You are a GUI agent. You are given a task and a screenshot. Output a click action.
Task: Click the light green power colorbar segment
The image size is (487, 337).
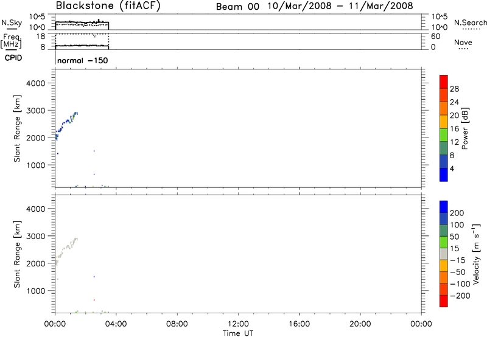pyautogui.click(x=444, y=135)
